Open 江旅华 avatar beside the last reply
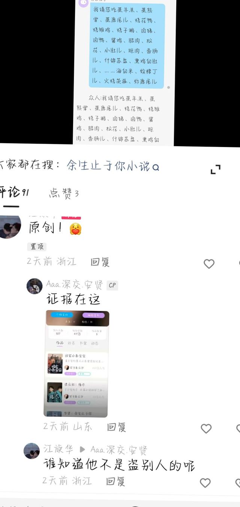Screen dimensions: 240x507 (x=31, y=451)
